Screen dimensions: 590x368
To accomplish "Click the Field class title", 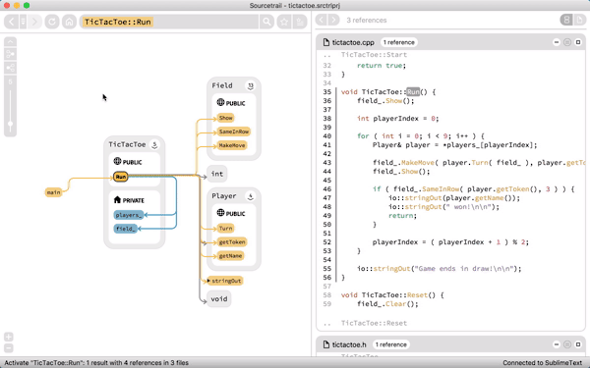I will pyautogui.click(x=222, y=85).
